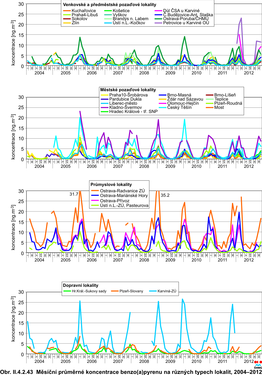Click the Městské pozaďové lokality heading
Screen dimensions: 262x375
(128, 90)
